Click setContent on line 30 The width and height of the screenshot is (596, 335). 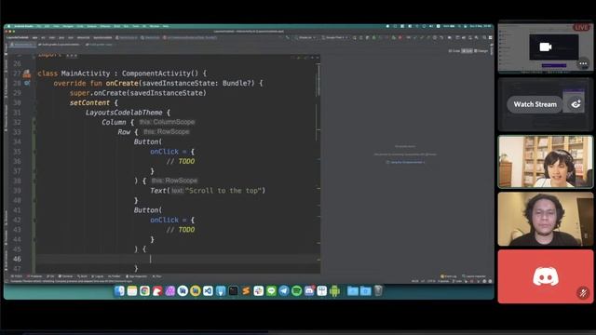[x=89, y=103]
